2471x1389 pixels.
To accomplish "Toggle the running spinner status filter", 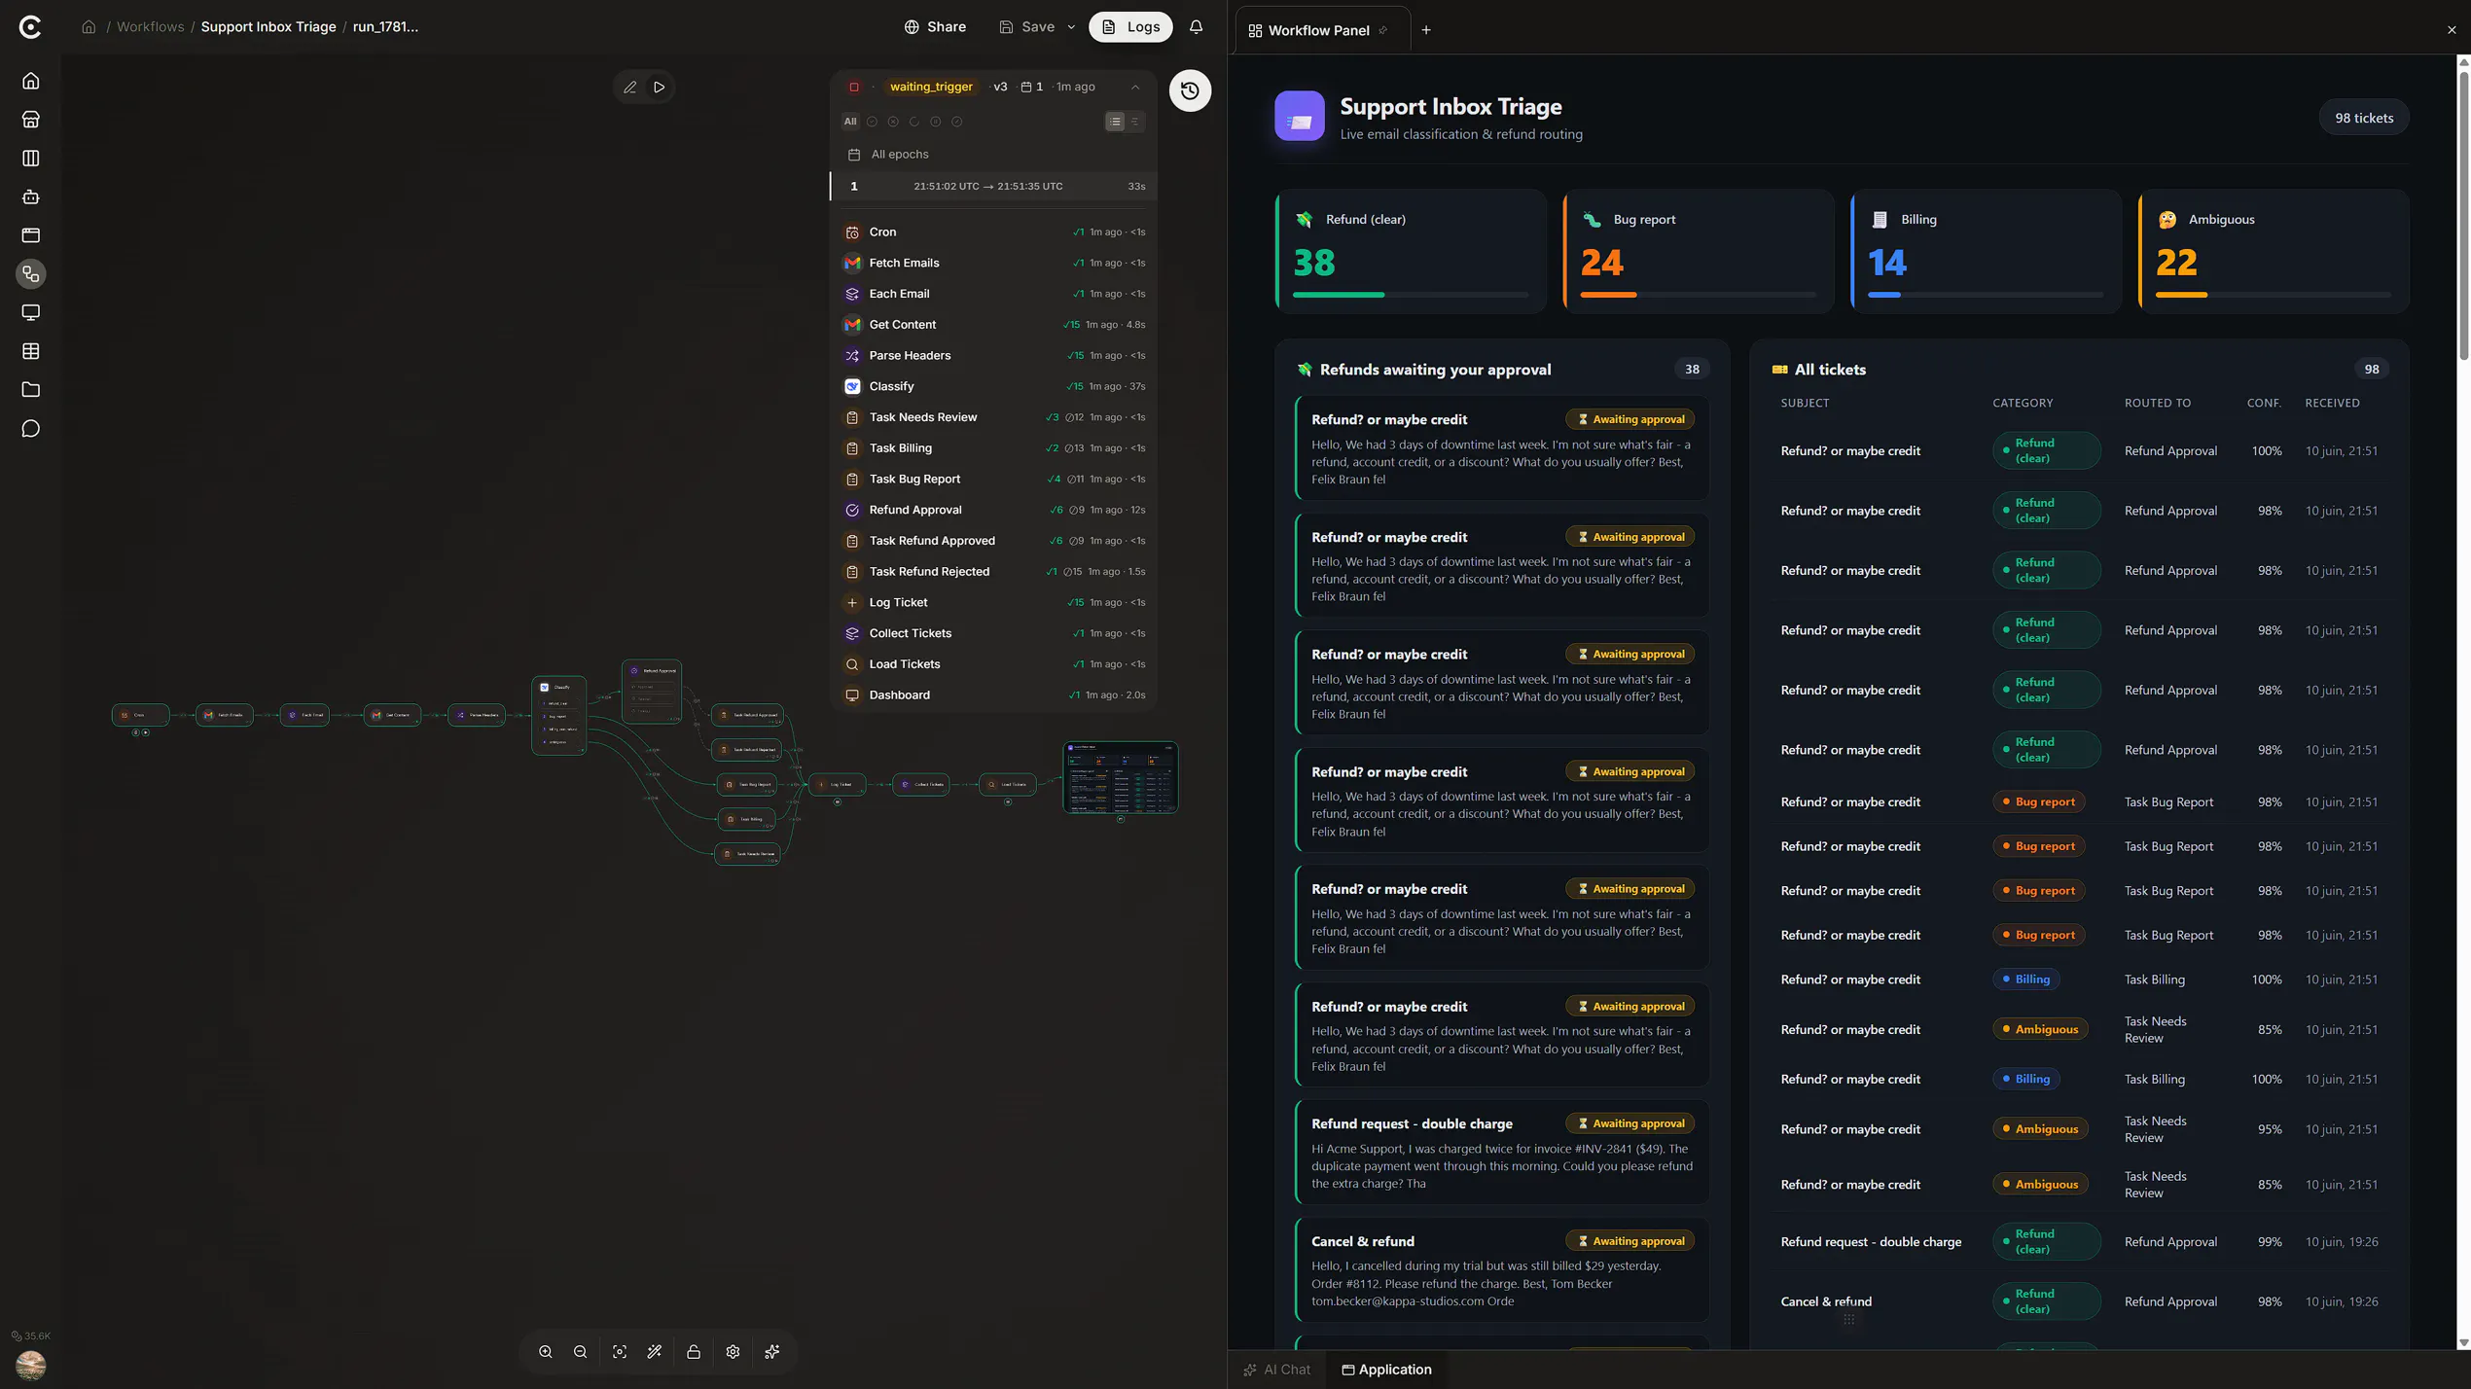I will (914, 122).
